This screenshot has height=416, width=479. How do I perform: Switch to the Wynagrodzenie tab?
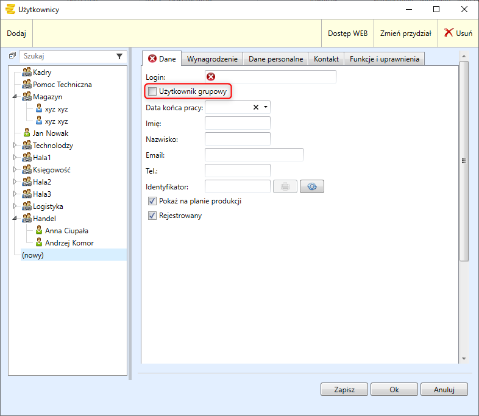(212, 59)
